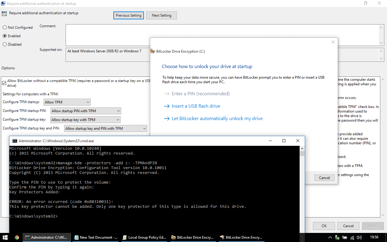Show hidden system tray icons
The image size is (387, 242).
coord(330,237)
